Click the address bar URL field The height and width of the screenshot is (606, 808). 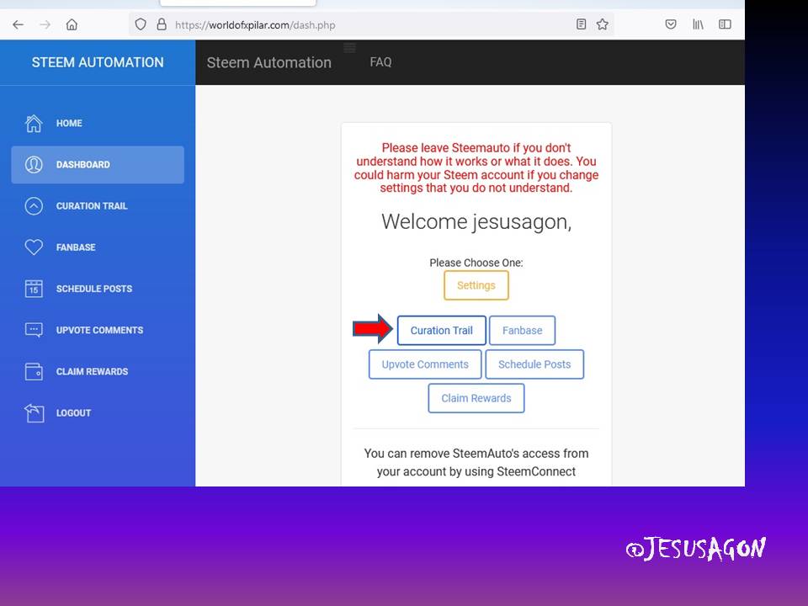coord(371,24)
